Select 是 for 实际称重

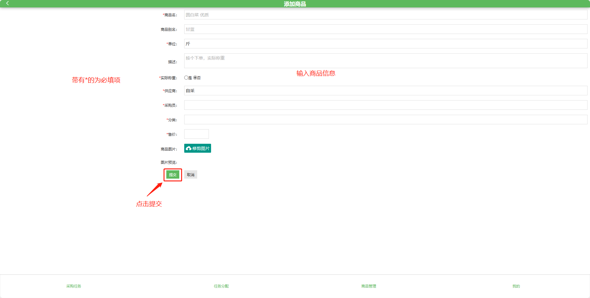(186, 78)
